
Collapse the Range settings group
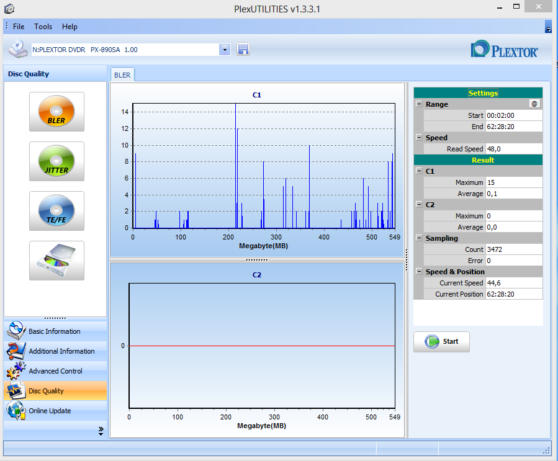(x=419, y=104)
